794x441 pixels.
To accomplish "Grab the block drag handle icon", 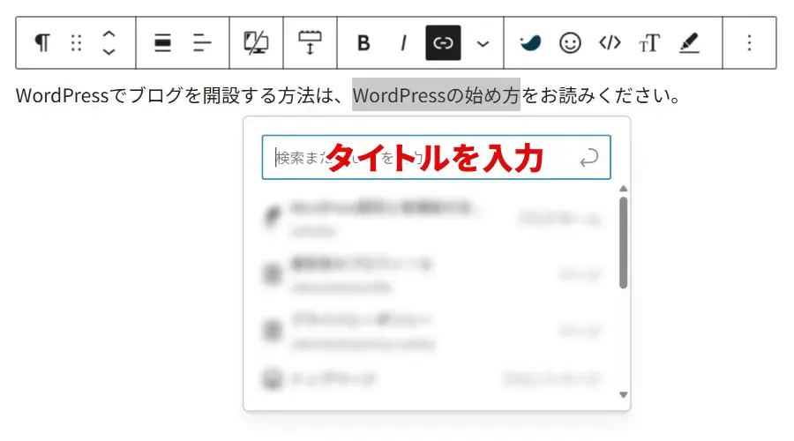I will point(77,43).
